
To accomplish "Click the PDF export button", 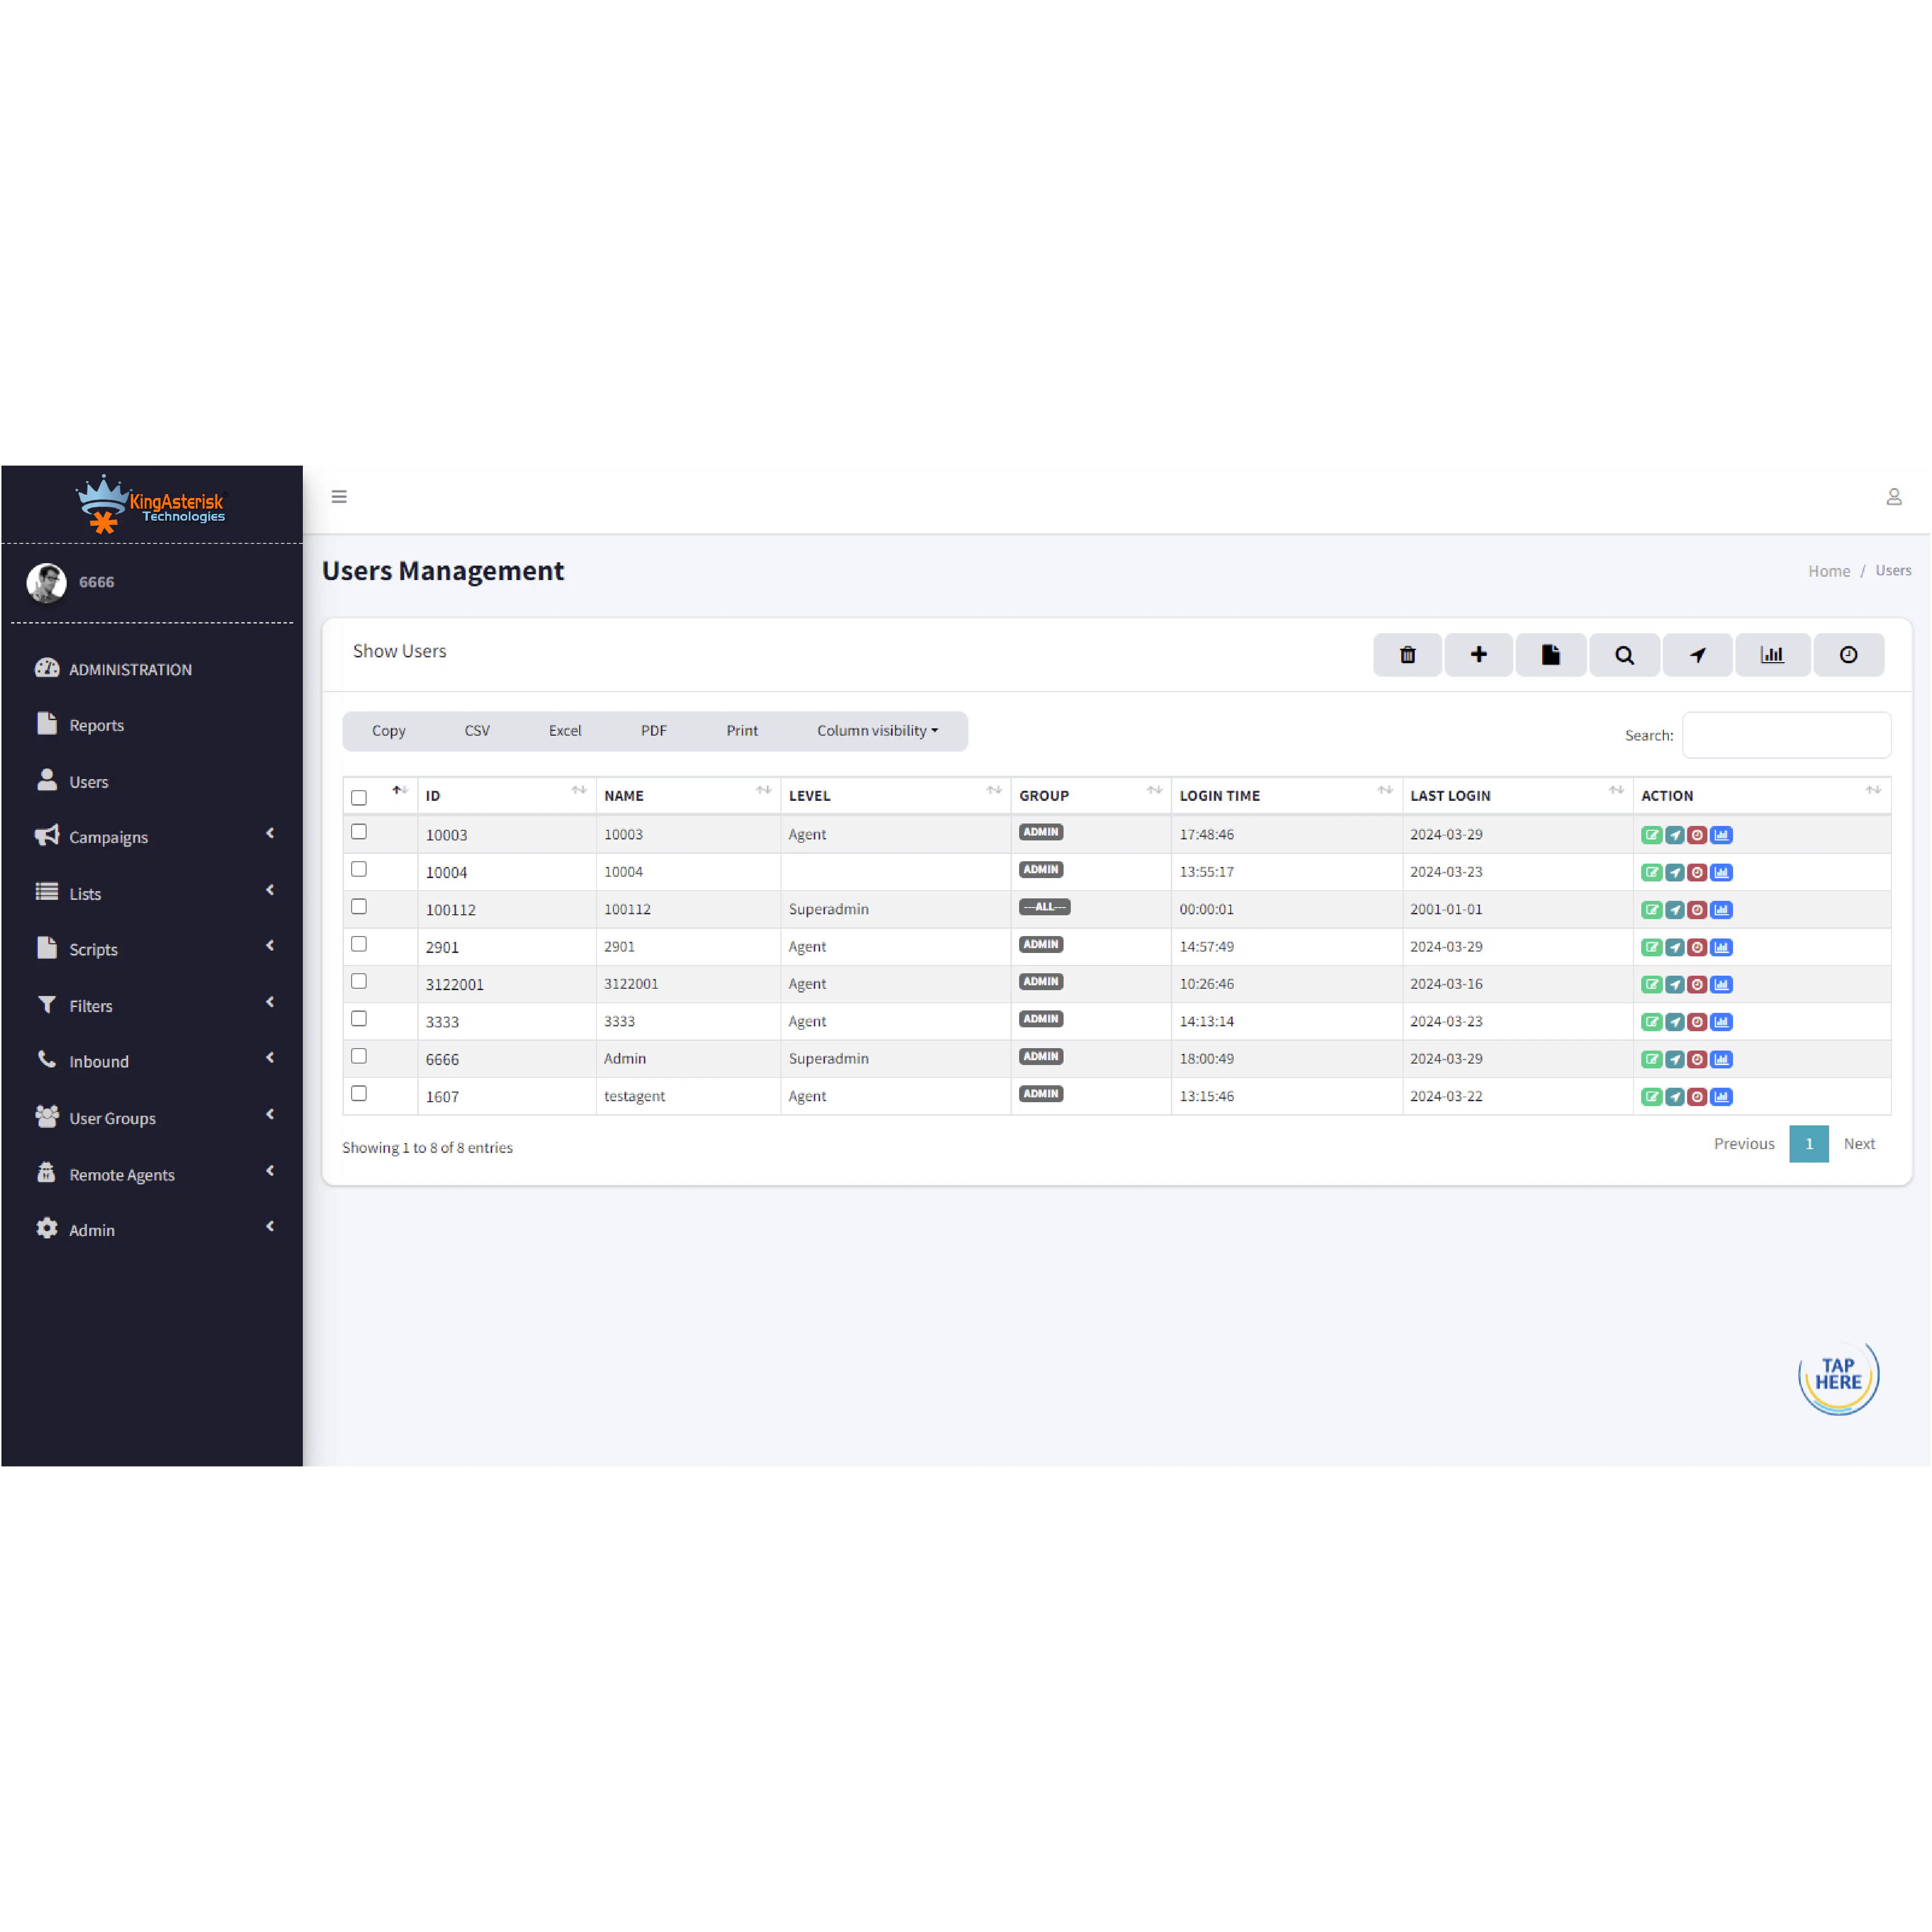I will click(x=654, y=731).
